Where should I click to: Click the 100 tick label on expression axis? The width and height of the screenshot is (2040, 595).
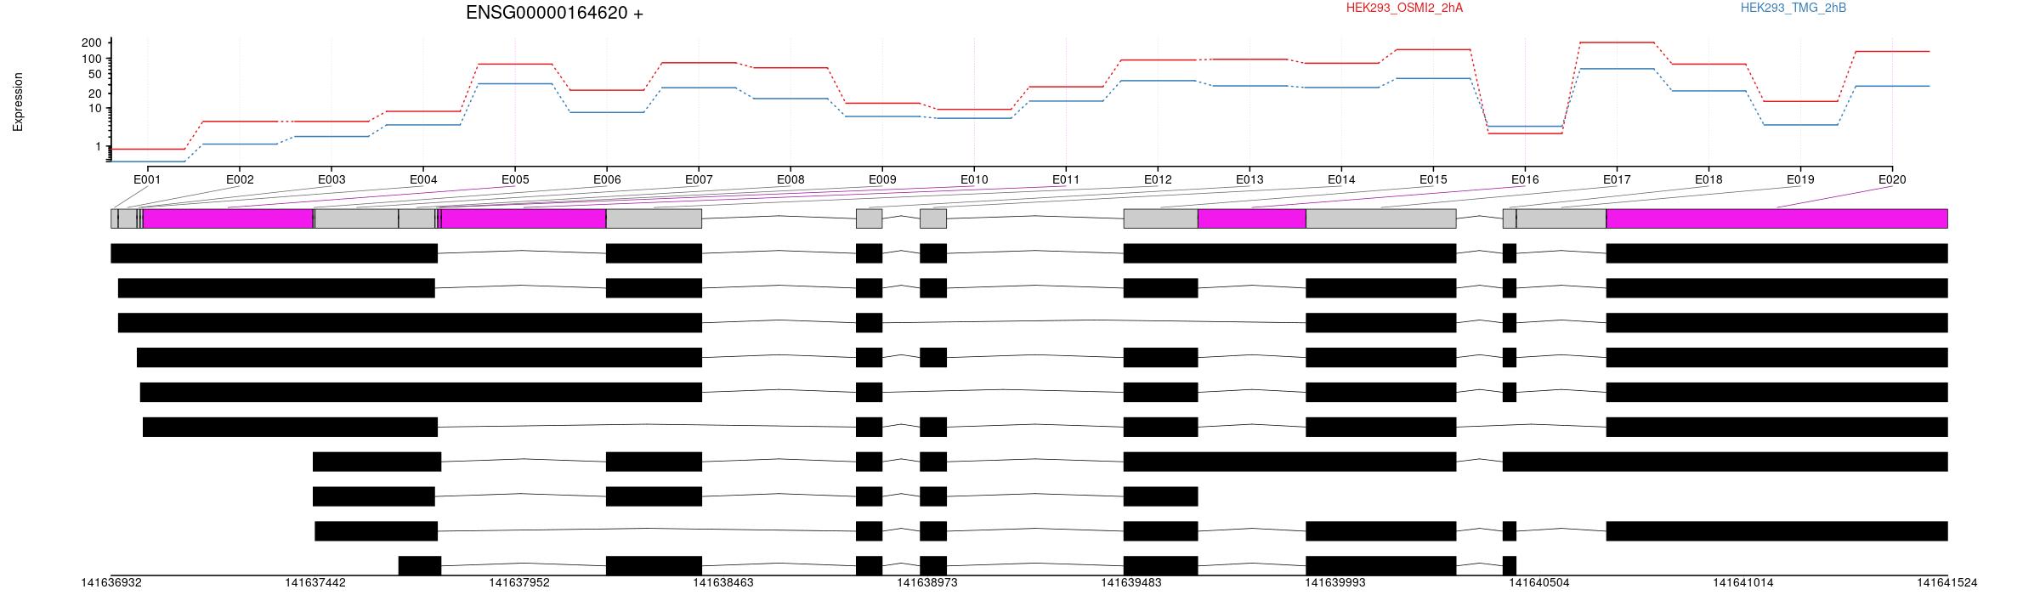click(x=91, y=59)
